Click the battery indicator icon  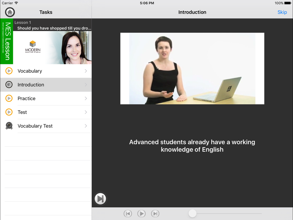pyautogui.click(x=288, y=3)
